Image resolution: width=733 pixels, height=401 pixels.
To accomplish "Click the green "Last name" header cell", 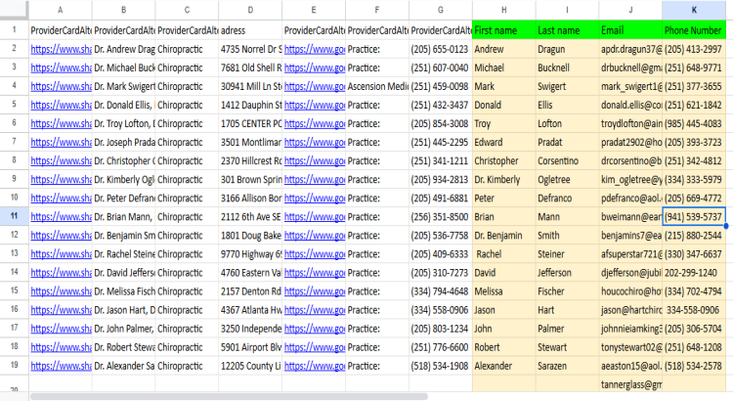I will pos(566,30).
